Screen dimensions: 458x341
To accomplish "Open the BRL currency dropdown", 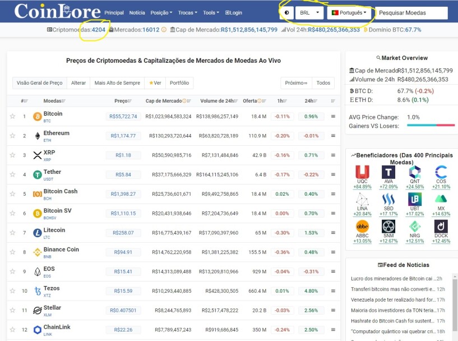I will 309,13.
